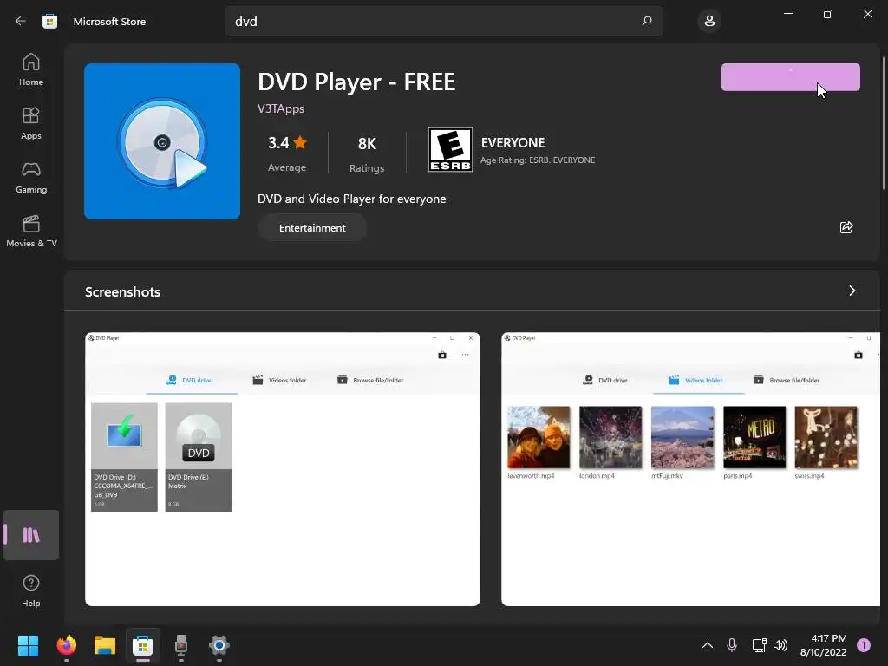
Task: Click the Microsoft Store logo icon
Action: pyautogui.click(x=49, y=22)
